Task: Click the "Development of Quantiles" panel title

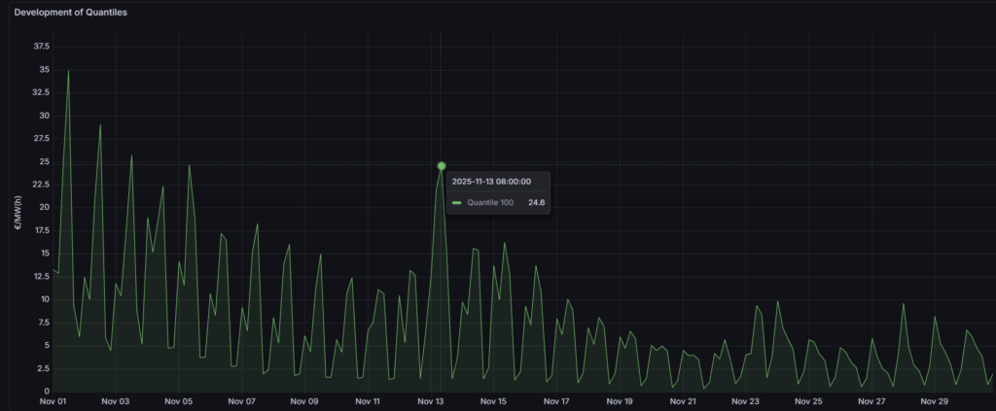Action: coord(69,12)
